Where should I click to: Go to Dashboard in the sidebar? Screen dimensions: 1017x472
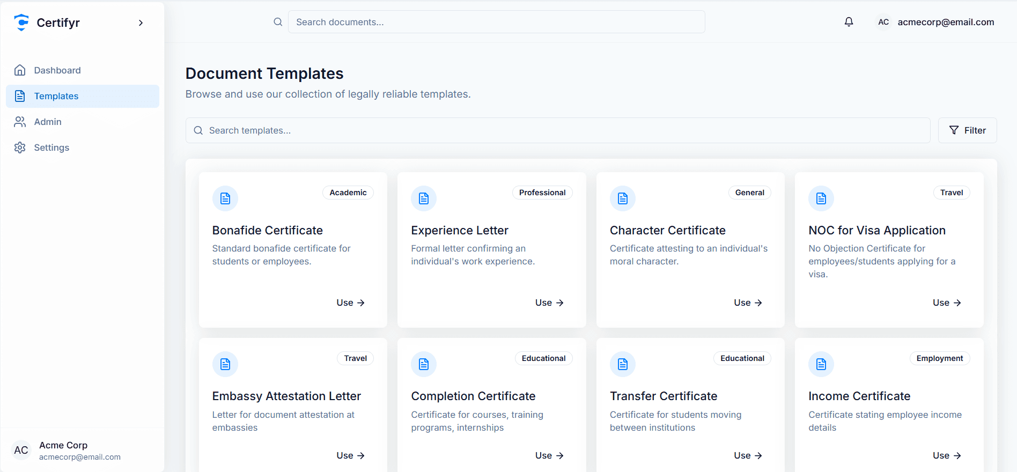click(x=83, y=70)
